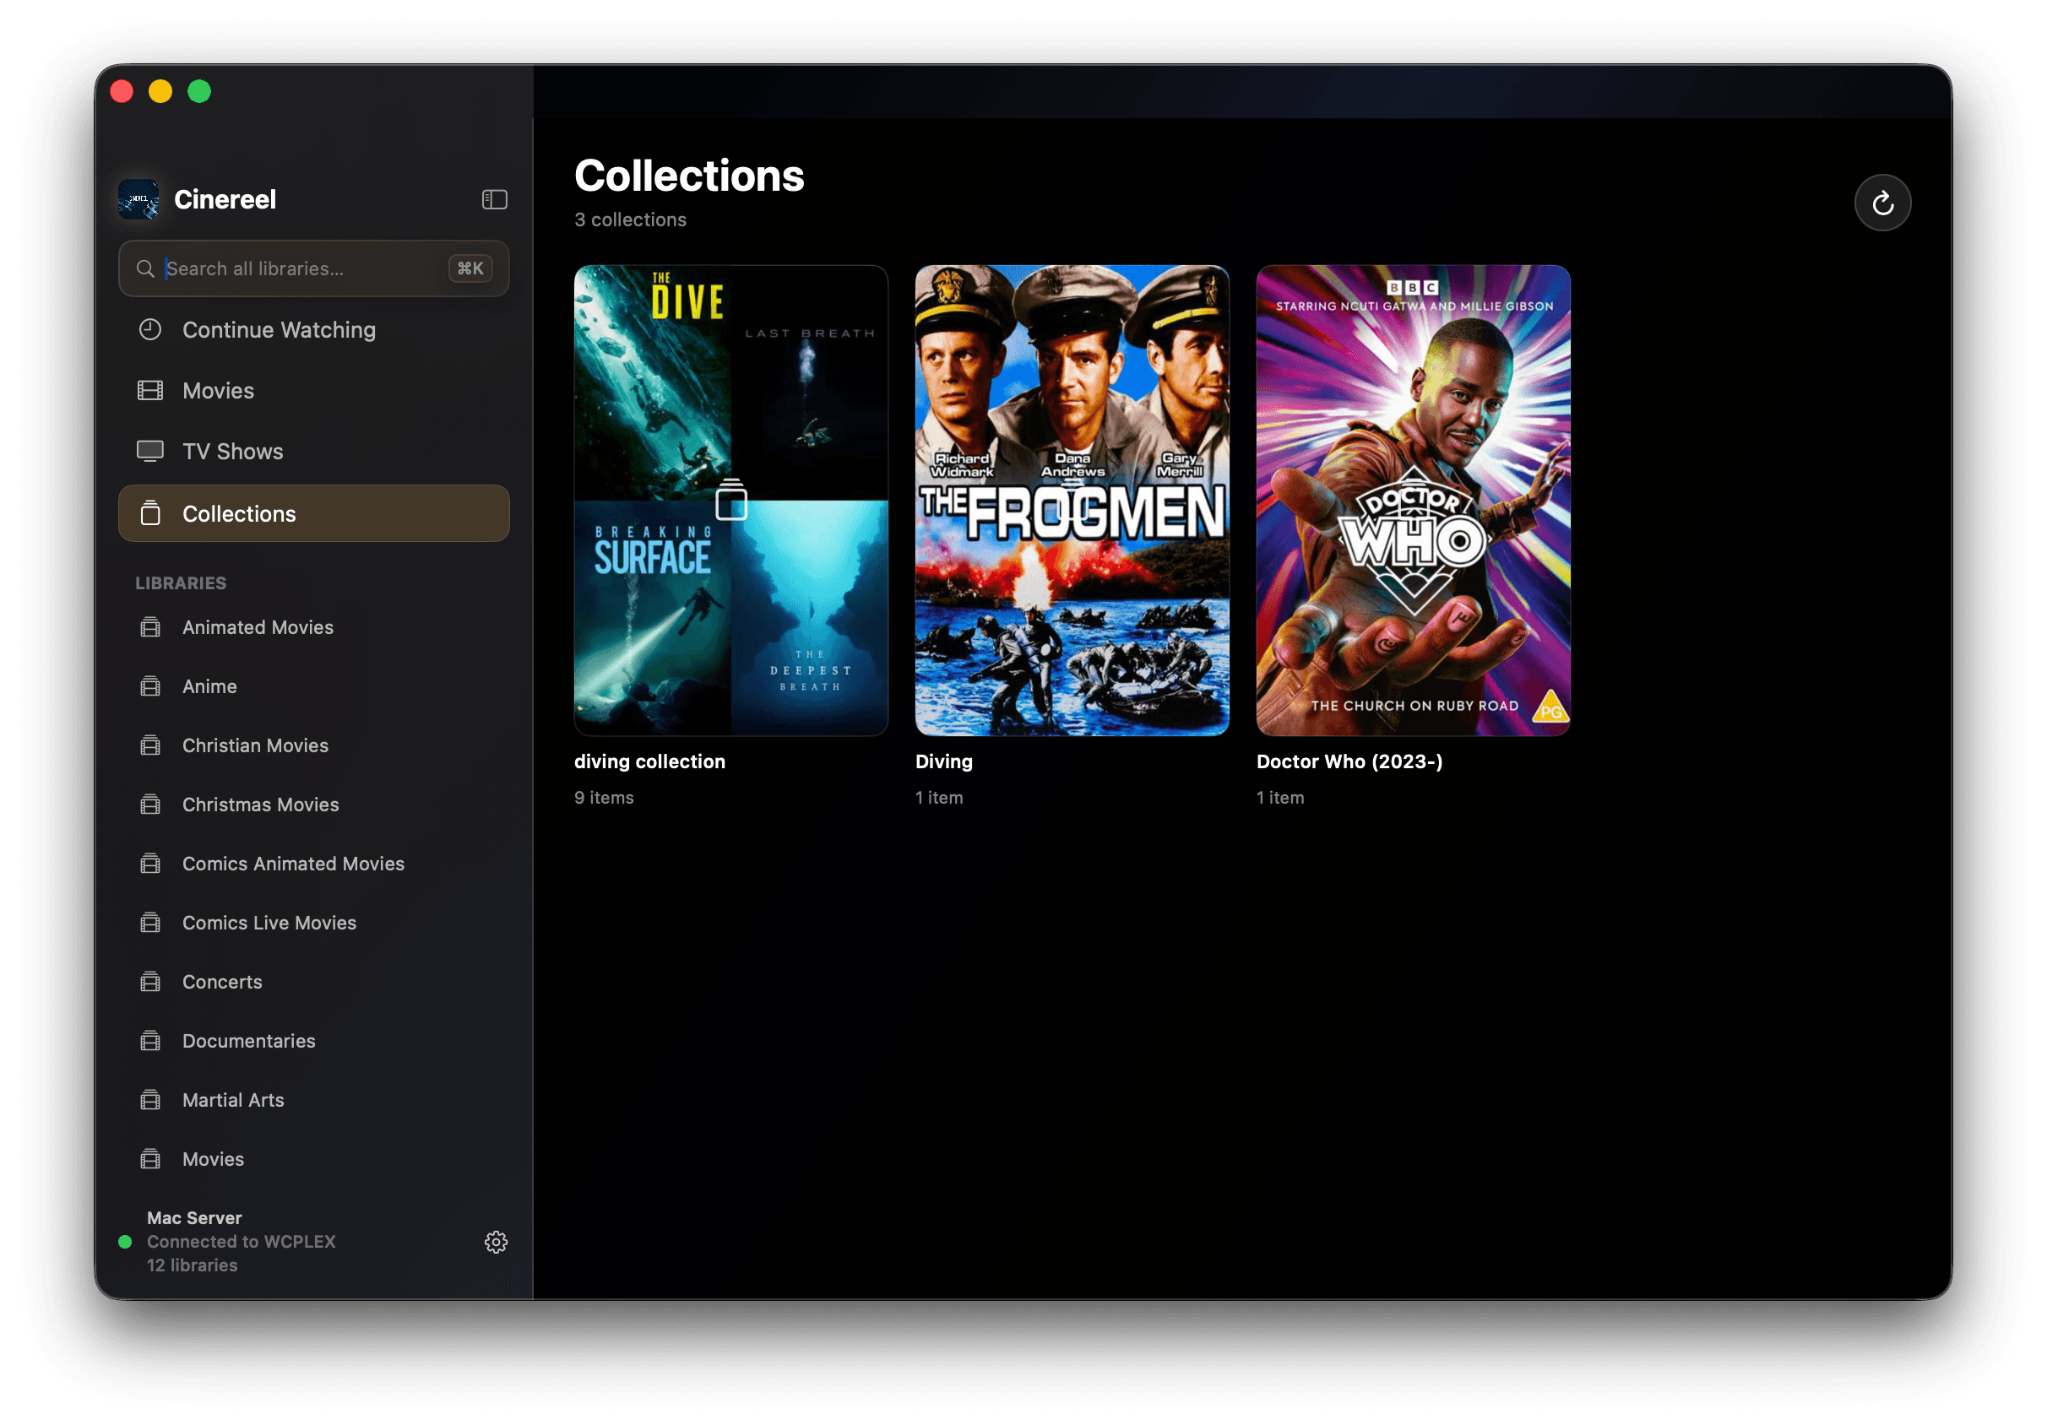Click '1 item' under Diving
This screenshot has width=2047, height=1425.
tap(939, 798)
